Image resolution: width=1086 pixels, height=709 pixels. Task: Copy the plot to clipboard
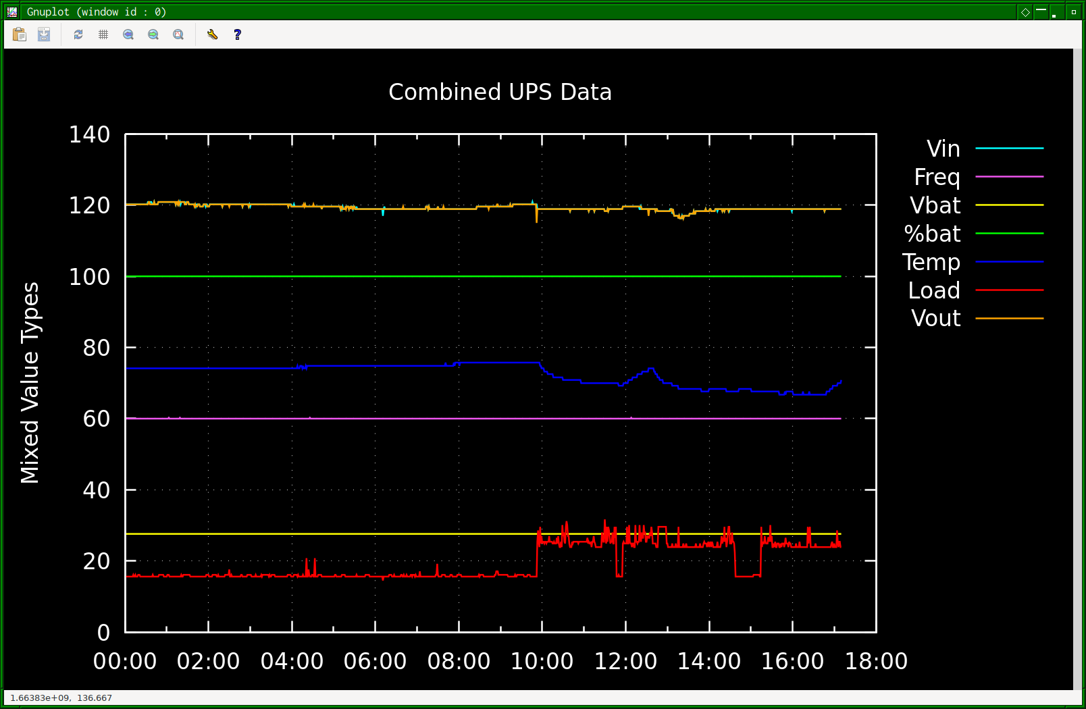(x=20, y=34)
